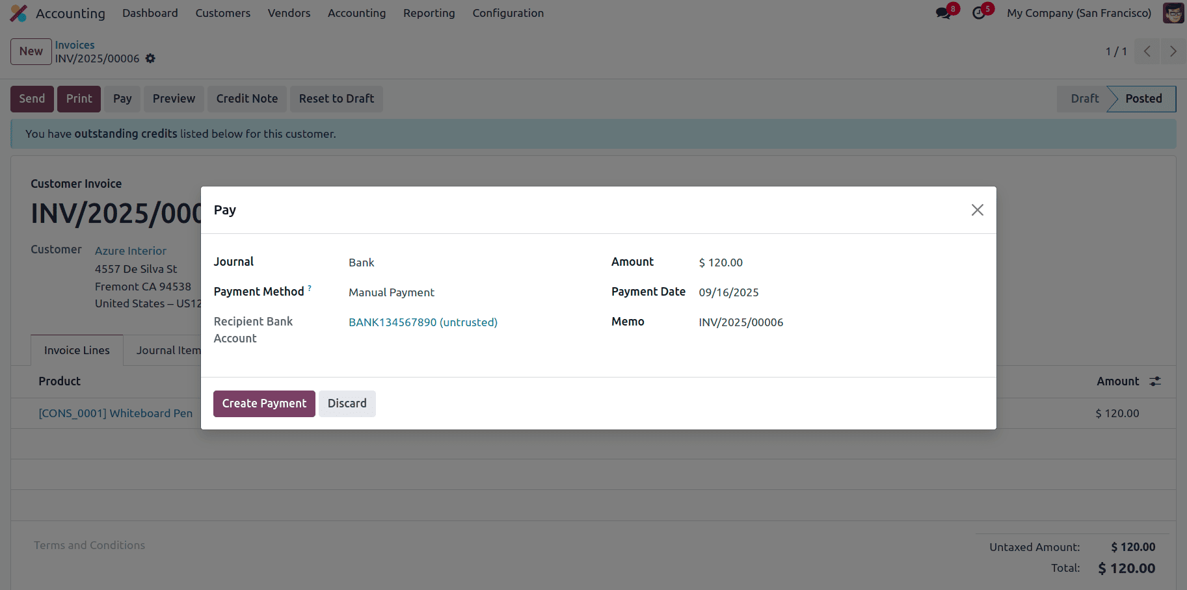1187x590 pixels.
Task: Discard the payment
Action: tap(347, 403)
